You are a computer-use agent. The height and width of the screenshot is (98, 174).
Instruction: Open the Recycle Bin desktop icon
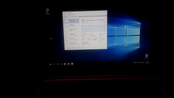coord(147,56)
